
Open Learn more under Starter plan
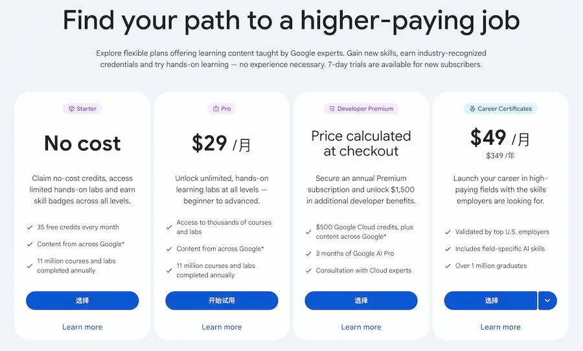point(82,327)
